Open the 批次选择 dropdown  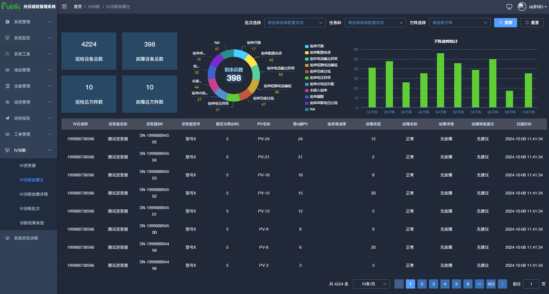coord(295,23)
